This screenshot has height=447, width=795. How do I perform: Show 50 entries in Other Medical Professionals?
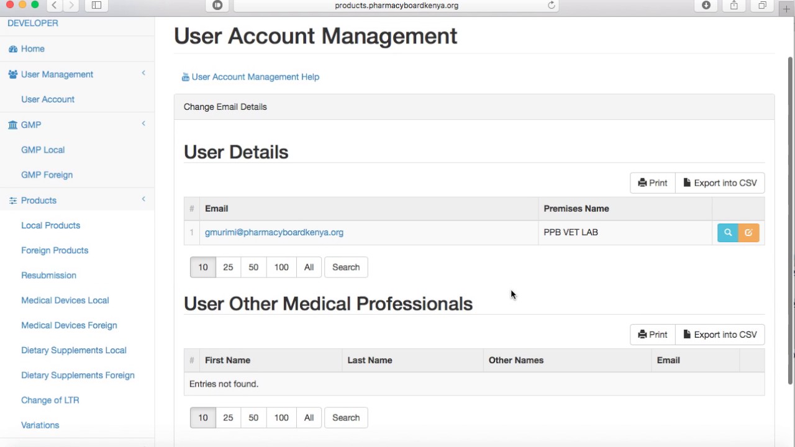click(253, 418)
